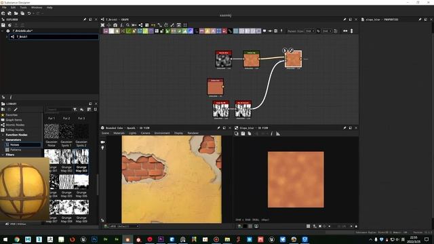Collapse the Generators category
The width and height of the screenshot is (434, 244).
point(3,140)
